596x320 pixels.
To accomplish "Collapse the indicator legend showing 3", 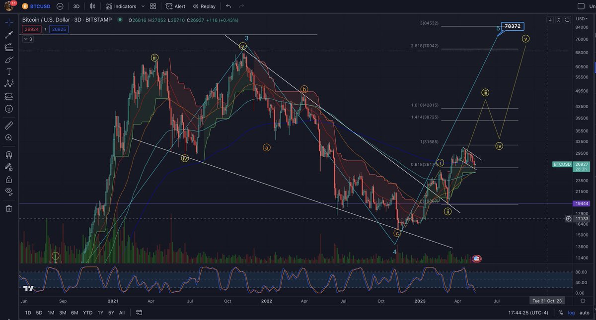I will click(28, 39).
